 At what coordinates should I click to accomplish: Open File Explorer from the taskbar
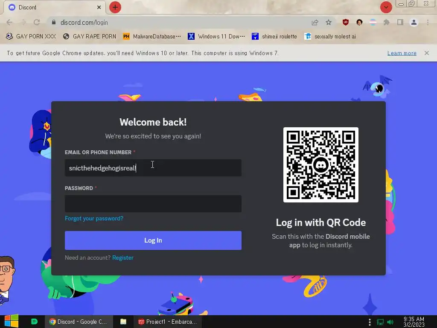click(123, 322)
